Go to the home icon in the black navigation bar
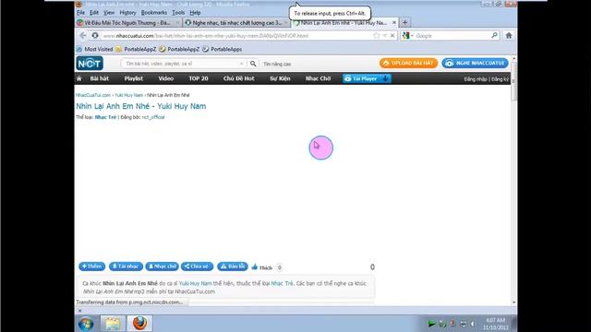 79,78
